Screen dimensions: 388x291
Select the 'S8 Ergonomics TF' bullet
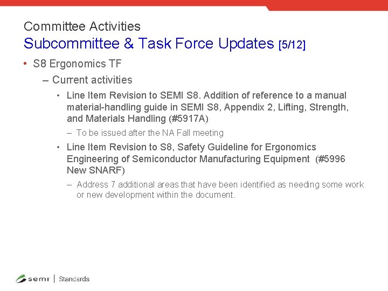pos(77,64)
